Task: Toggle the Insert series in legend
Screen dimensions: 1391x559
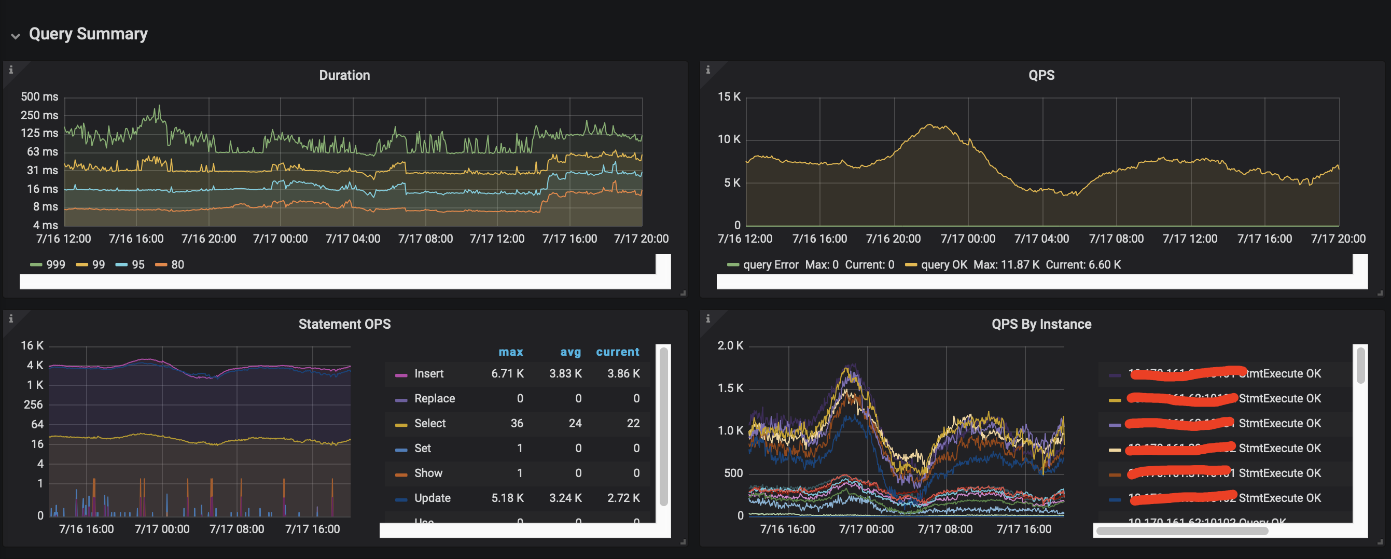Action: coord(429,374)
